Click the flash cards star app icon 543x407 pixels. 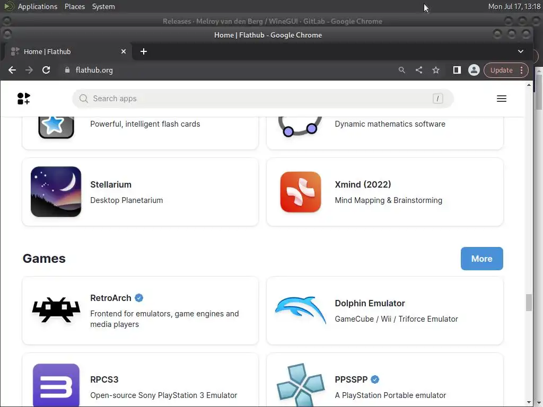(x=56, y=127)
